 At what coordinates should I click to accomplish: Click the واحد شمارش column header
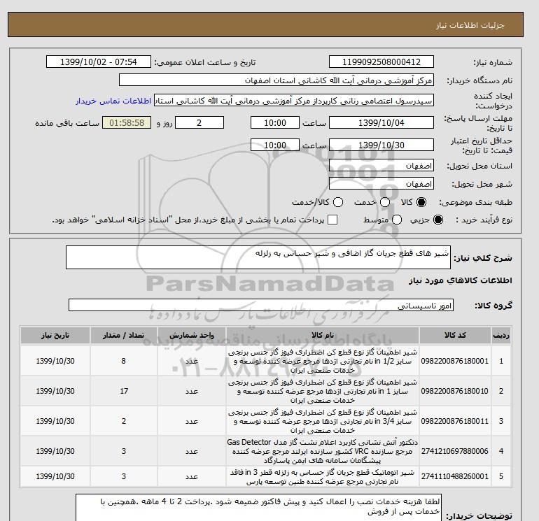(x=192, y=335)
